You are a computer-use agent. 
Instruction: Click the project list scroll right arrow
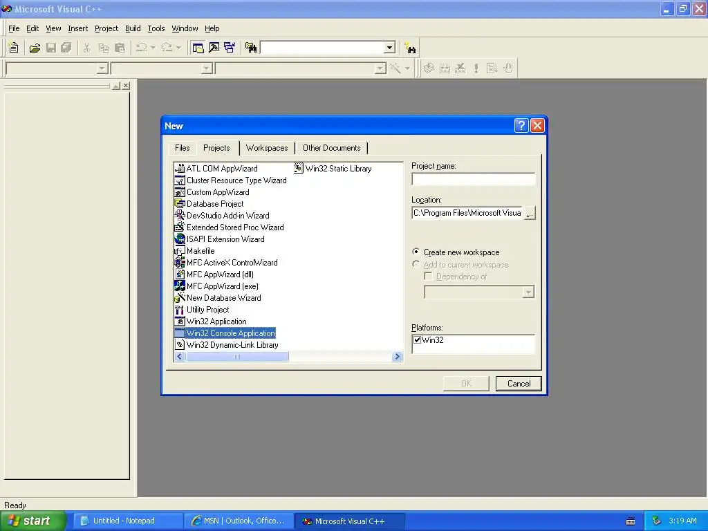[x=398, y=357]
